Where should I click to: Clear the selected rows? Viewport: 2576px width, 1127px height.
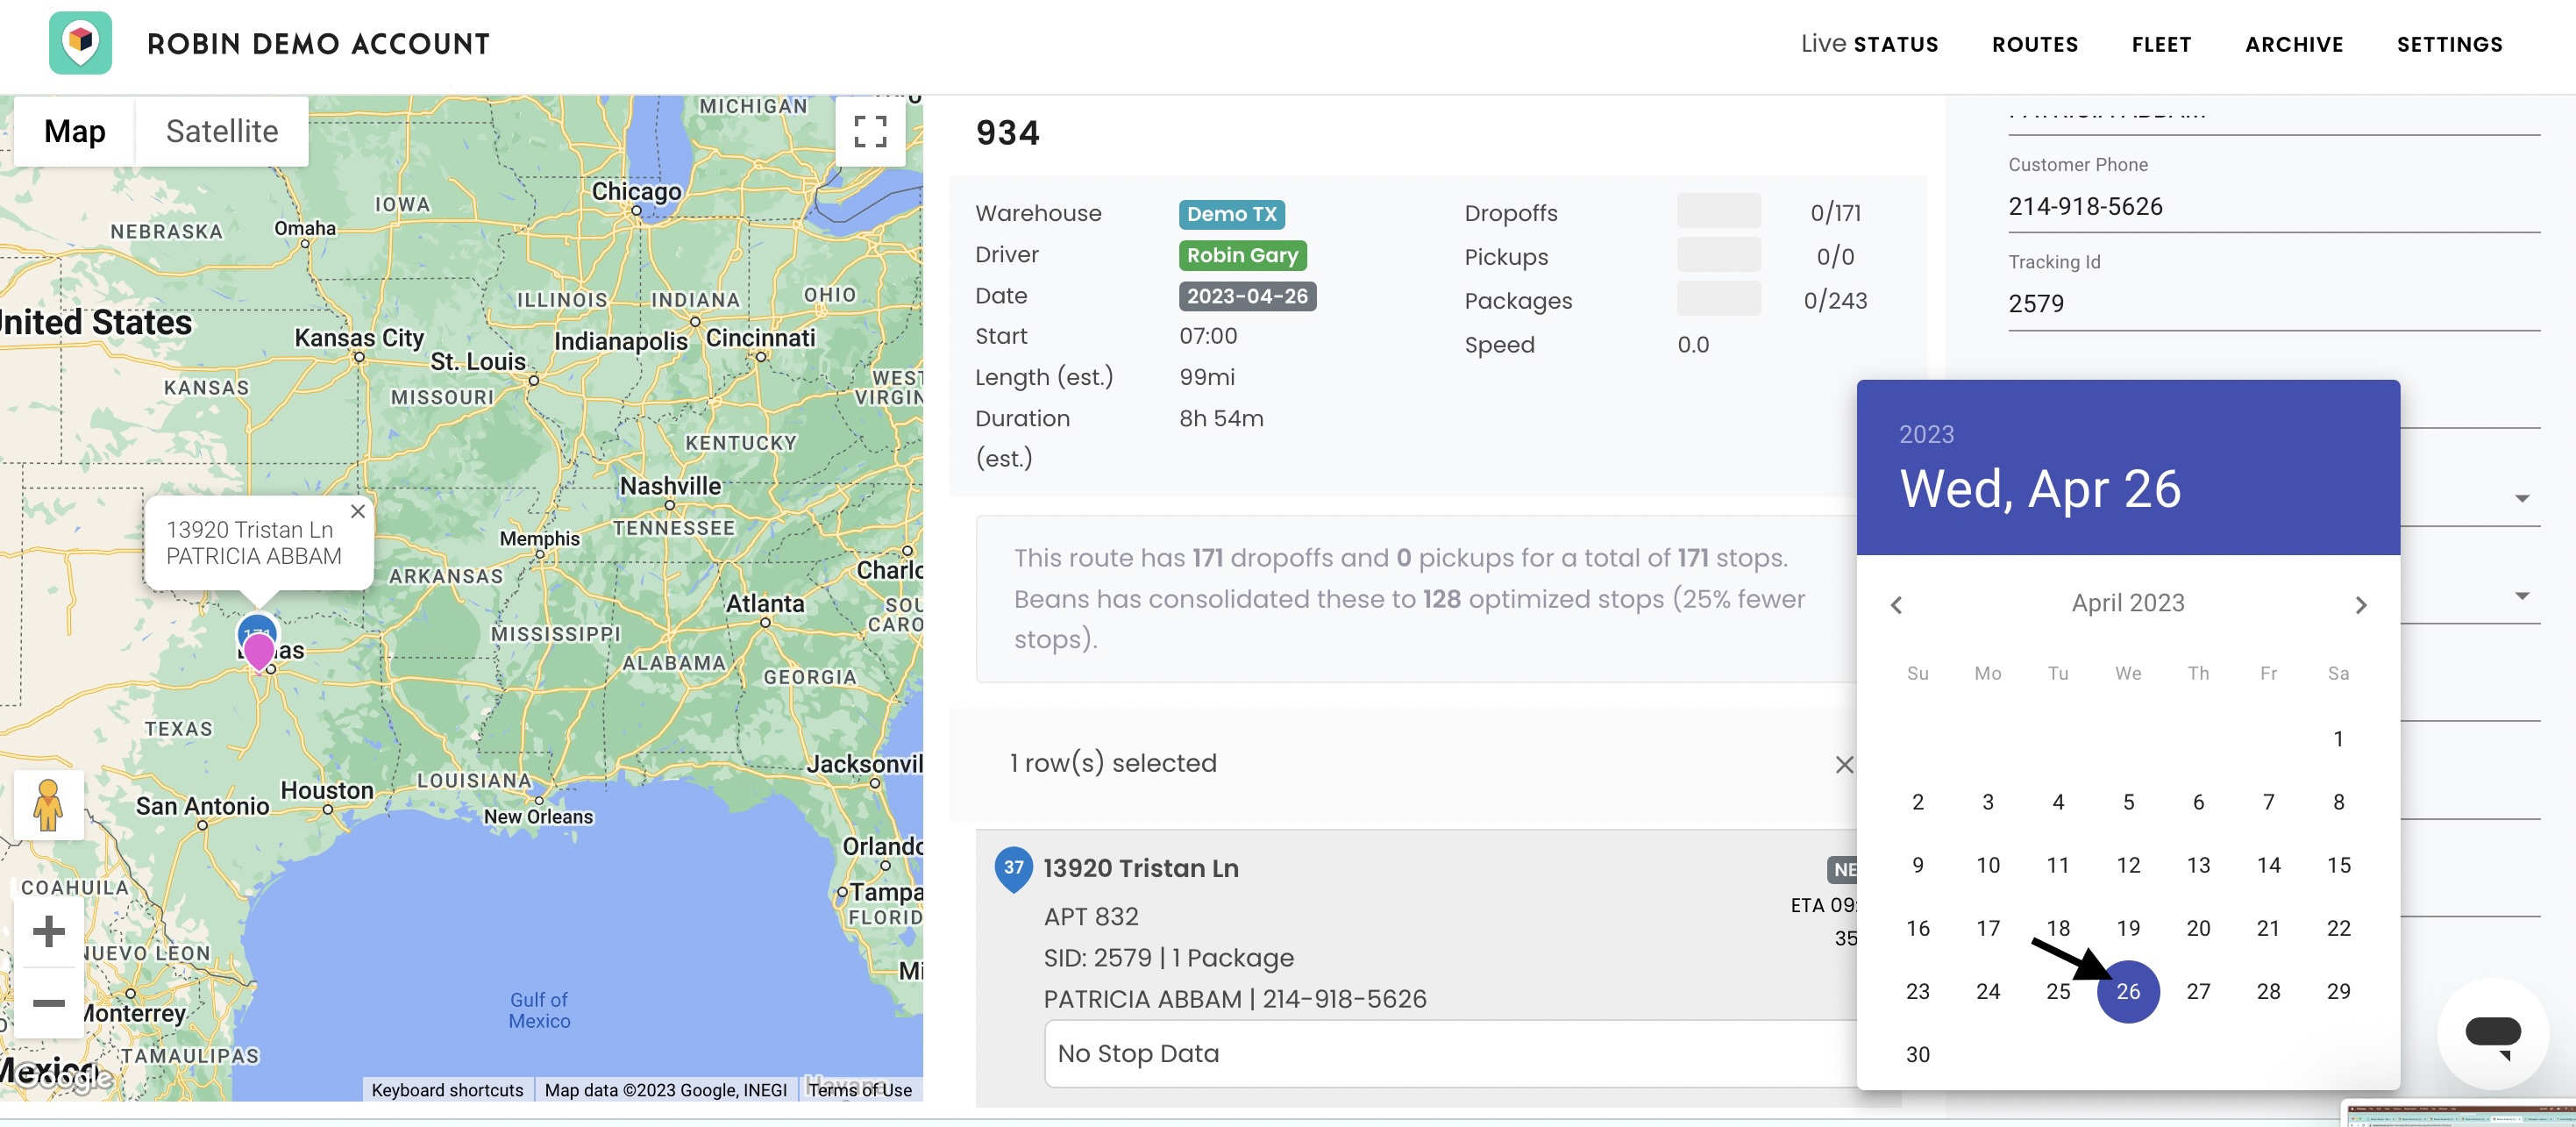1844,764
